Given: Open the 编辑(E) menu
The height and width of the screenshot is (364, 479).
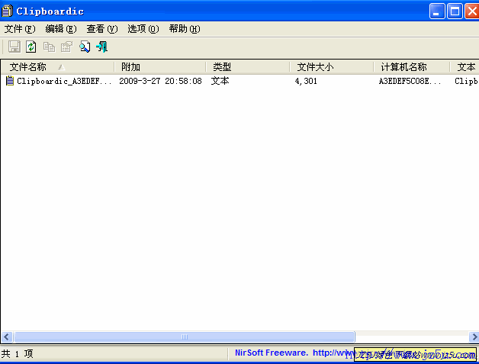Looking at the screenshot, I should pos(61,29).
